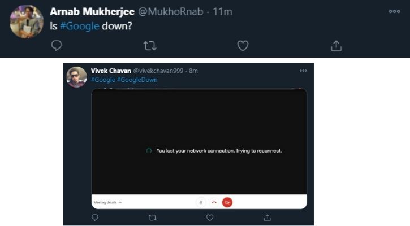Reply to Vivek Chavan's tweet

pos(94,217)
